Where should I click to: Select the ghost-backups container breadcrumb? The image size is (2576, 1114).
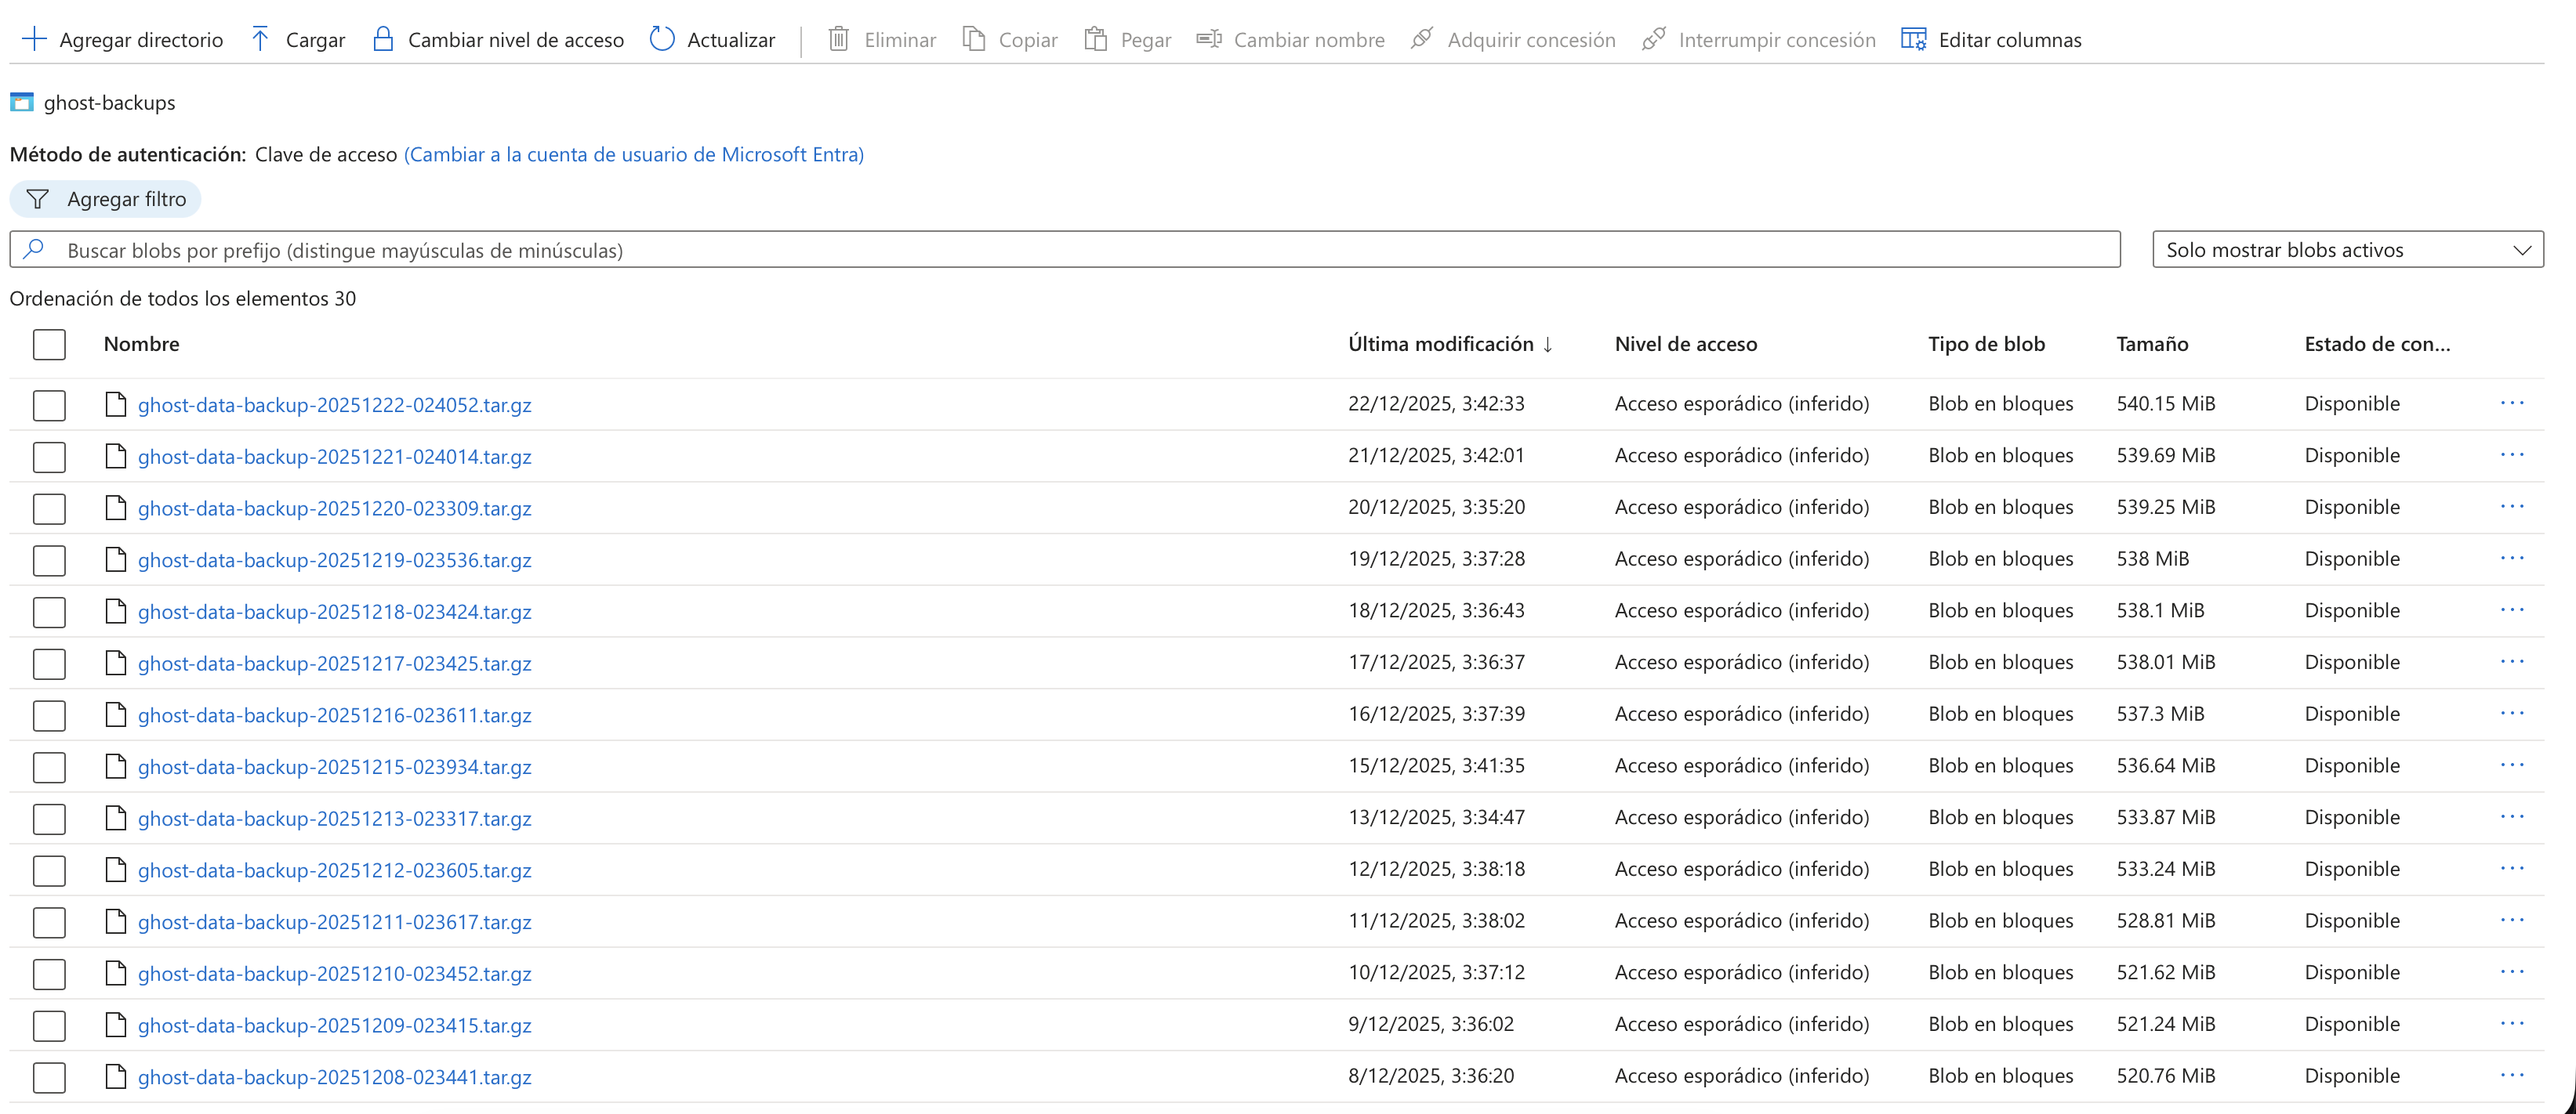pyautogui.click(x=109, y=102)
